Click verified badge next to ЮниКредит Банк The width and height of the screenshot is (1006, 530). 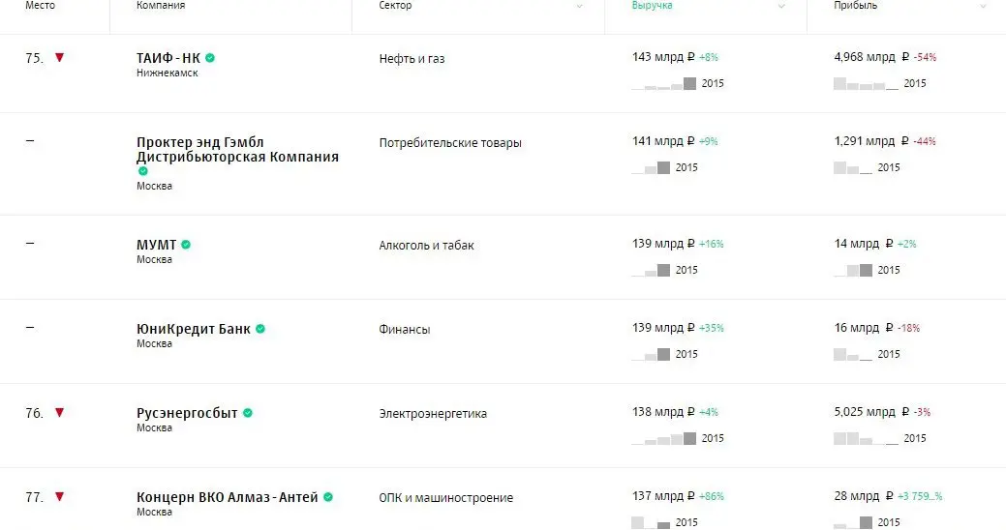tap(260, 329)
